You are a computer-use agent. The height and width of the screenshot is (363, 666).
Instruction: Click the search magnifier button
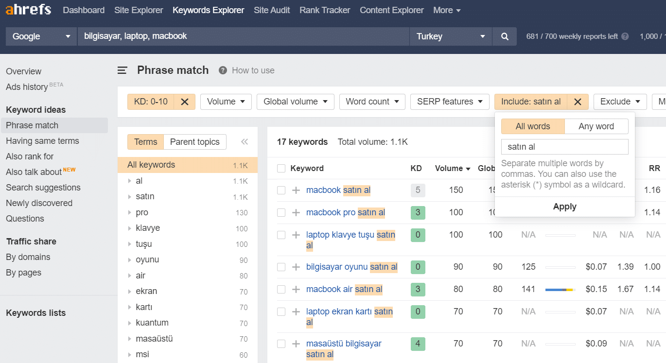pos(505,36)
